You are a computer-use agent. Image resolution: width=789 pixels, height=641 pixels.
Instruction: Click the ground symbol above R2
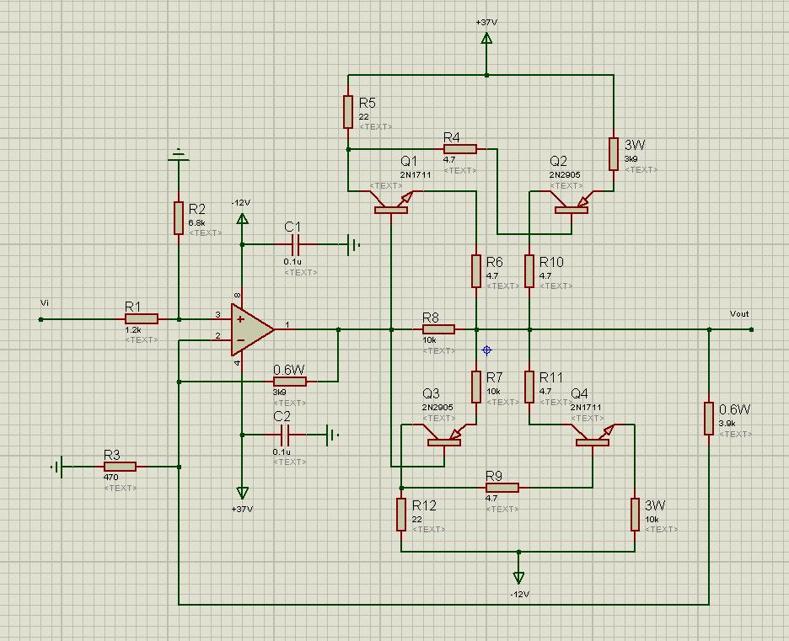pyautogui.click(x=178, y=155)
